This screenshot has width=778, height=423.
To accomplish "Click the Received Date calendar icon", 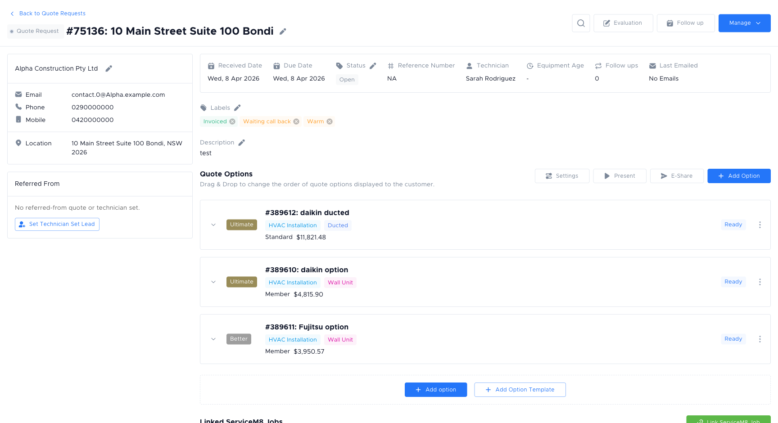I will [x=211, y=66].
